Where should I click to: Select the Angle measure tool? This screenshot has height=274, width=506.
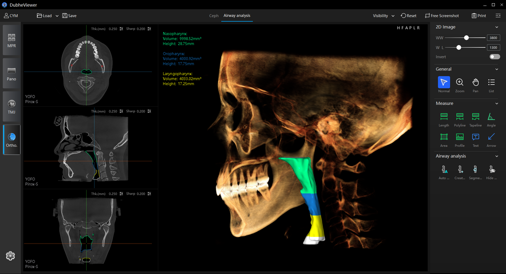click(491, 119)
